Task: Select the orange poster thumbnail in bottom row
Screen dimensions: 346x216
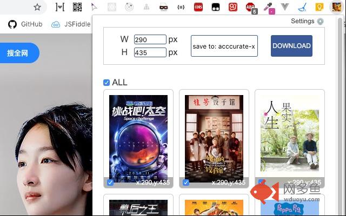Action: click(214, 207)
